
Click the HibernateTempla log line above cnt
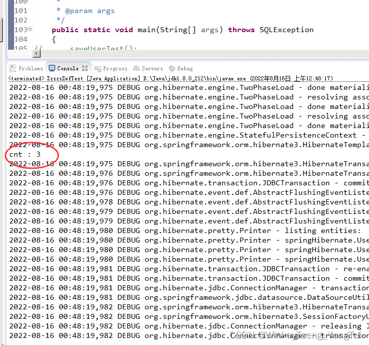(189, 145)
